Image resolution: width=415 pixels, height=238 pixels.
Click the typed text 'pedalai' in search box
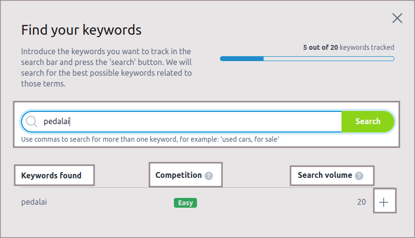[x=57, y=122]
